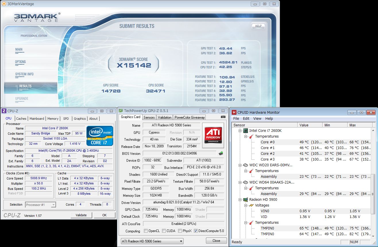The image size is (378, 247).
Task: Open OPTIONS in the 3DMark sidebar
Action: [20, 62]
